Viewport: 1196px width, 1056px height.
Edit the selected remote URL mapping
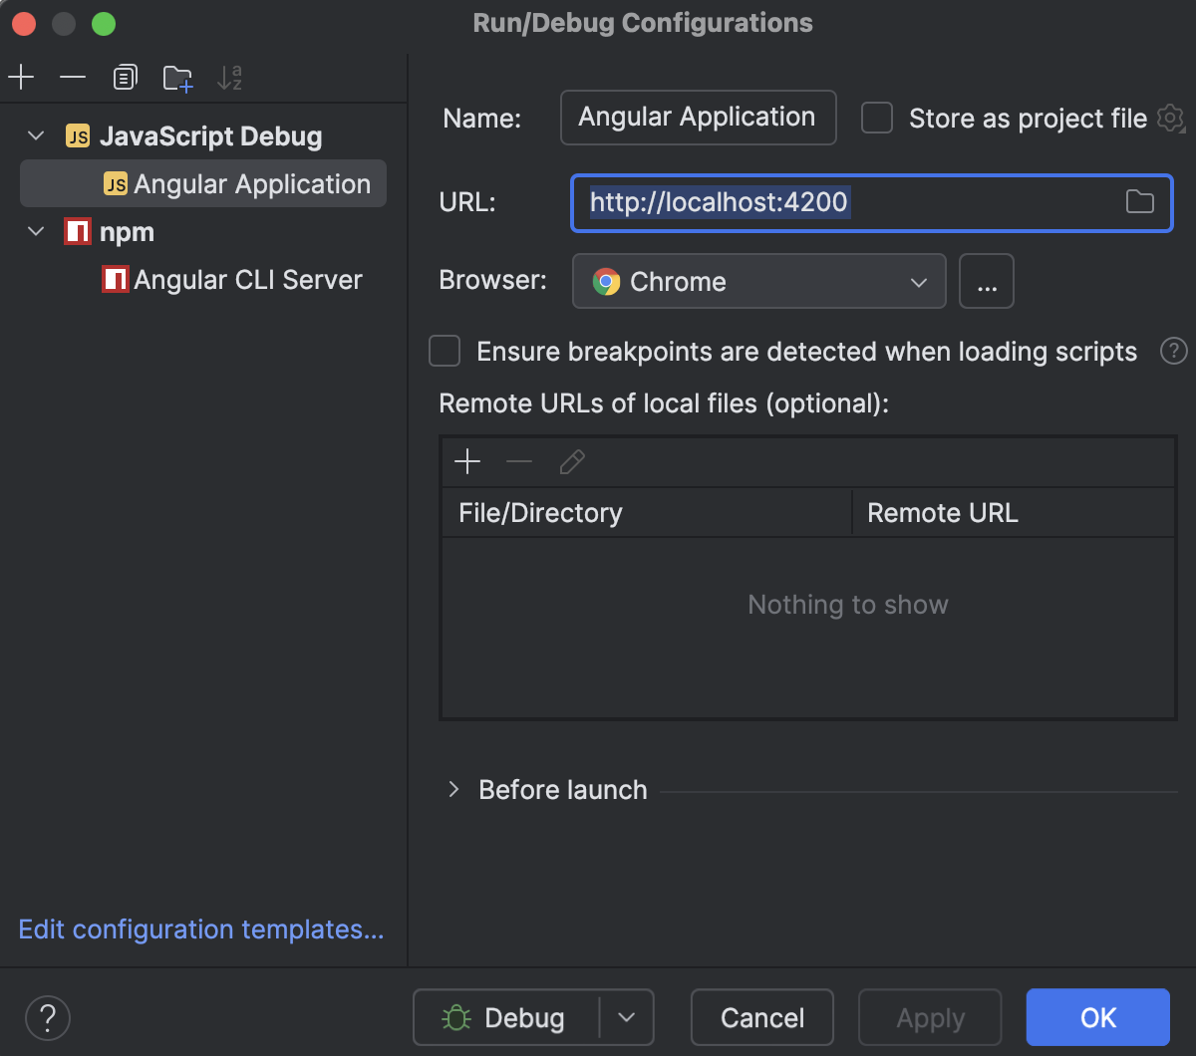click(x=571, y=461)
